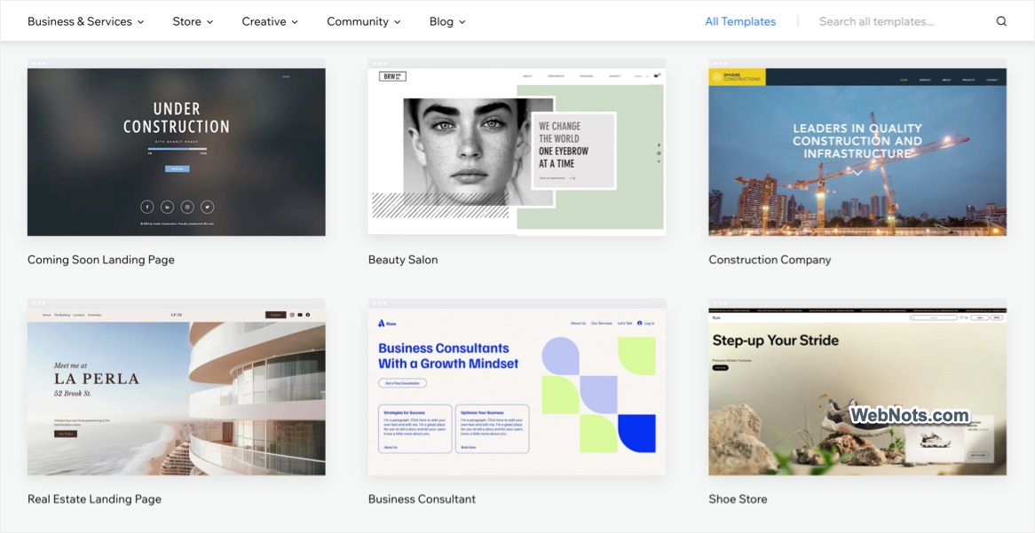Expand the Community menu chevron
The image size is (1035, 533).
pyautogui.click(x=398, y=22)
